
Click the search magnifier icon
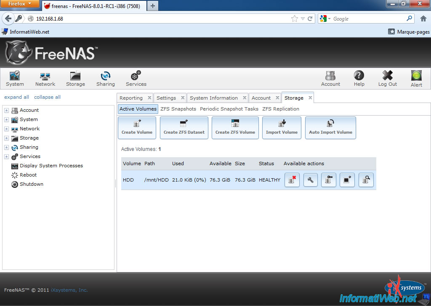coord(409,18)
